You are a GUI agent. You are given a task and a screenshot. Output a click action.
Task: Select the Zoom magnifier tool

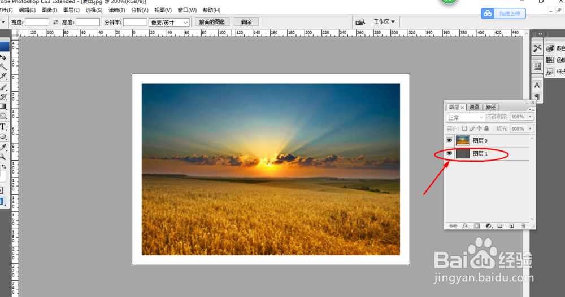point(3,157)
